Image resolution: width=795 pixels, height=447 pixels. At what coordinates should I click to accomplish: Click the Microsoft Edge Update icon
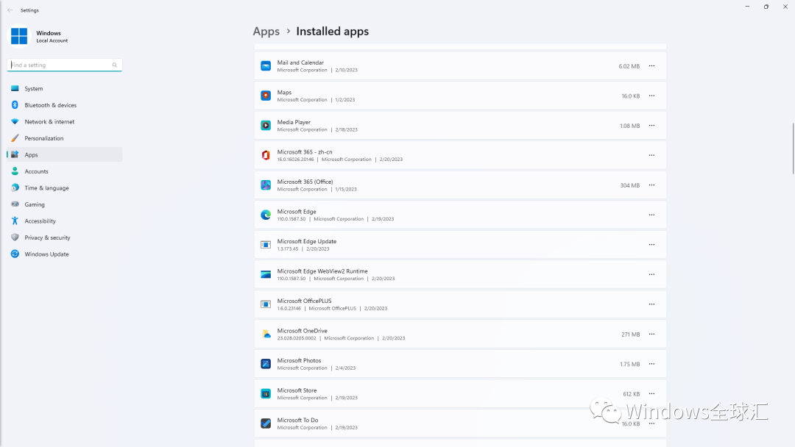[x=266, y=245]
